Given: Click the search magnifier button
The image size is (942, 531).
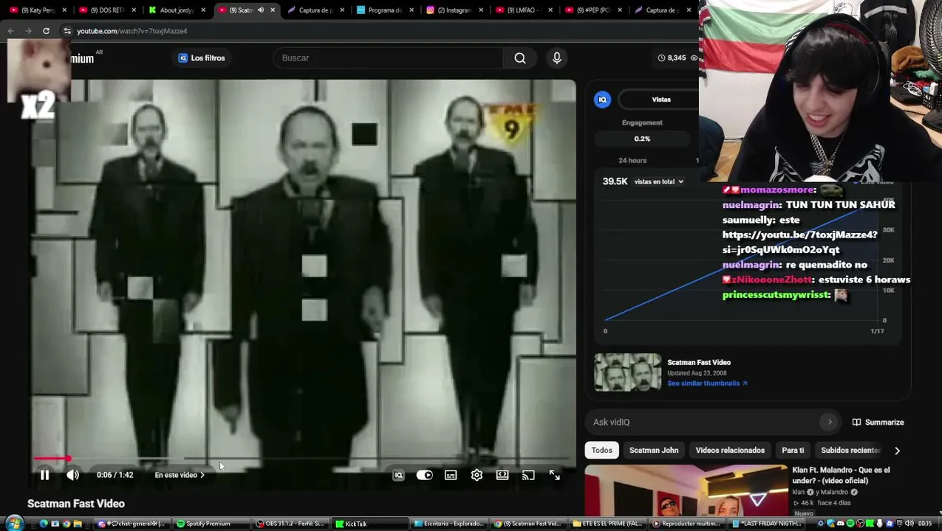Looking at the screenshot, I should [x=520, y=58].
